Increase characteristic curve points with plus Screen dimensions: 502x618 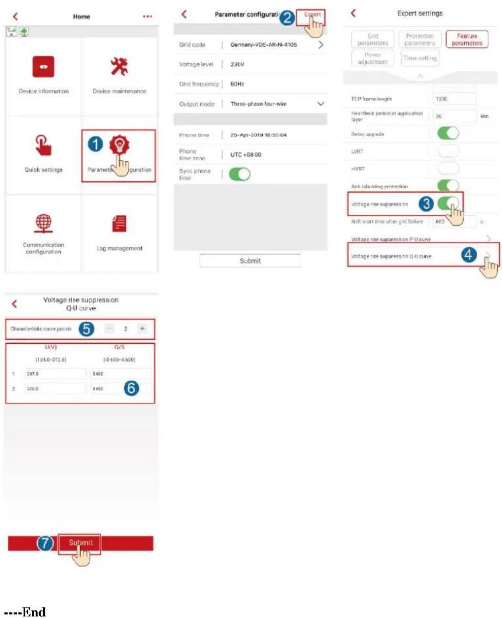click(x=142, y=329)
